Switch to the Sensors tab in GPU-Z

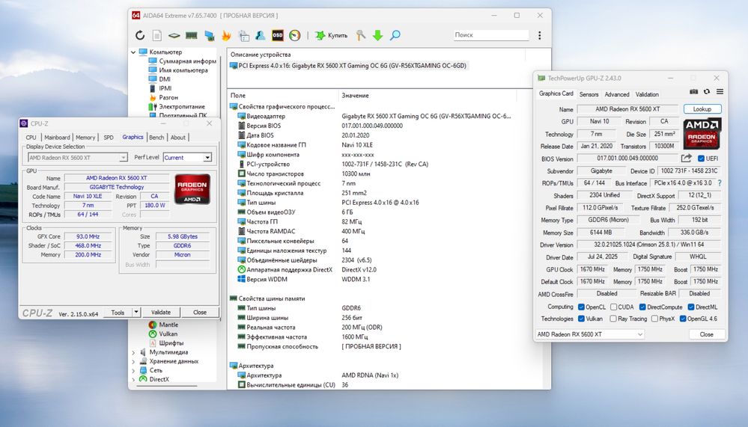(x=589, y=94)
